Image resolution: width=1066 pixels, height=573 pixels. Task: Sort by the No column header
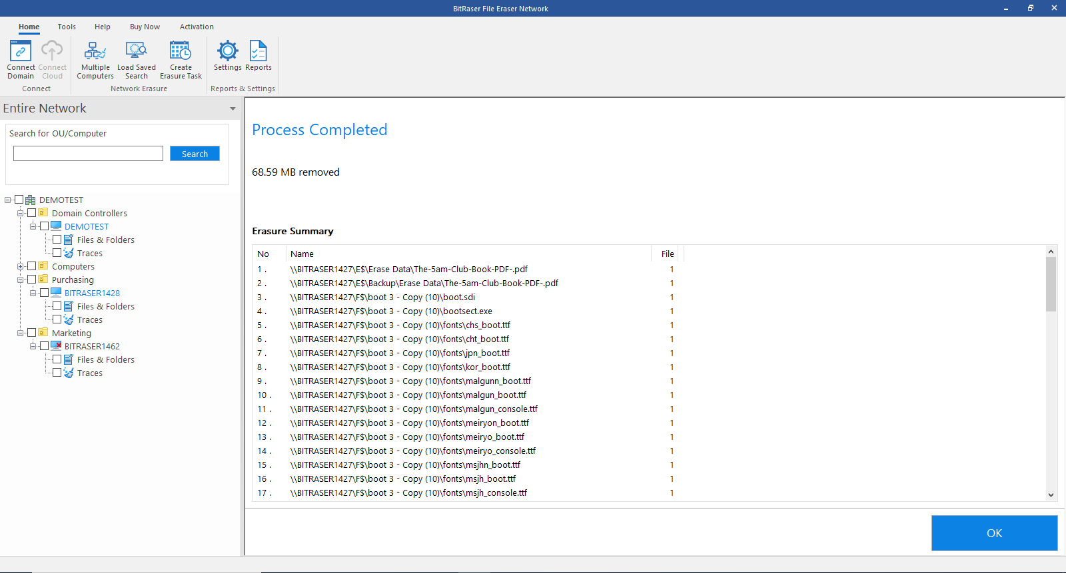tap(269, 254)
